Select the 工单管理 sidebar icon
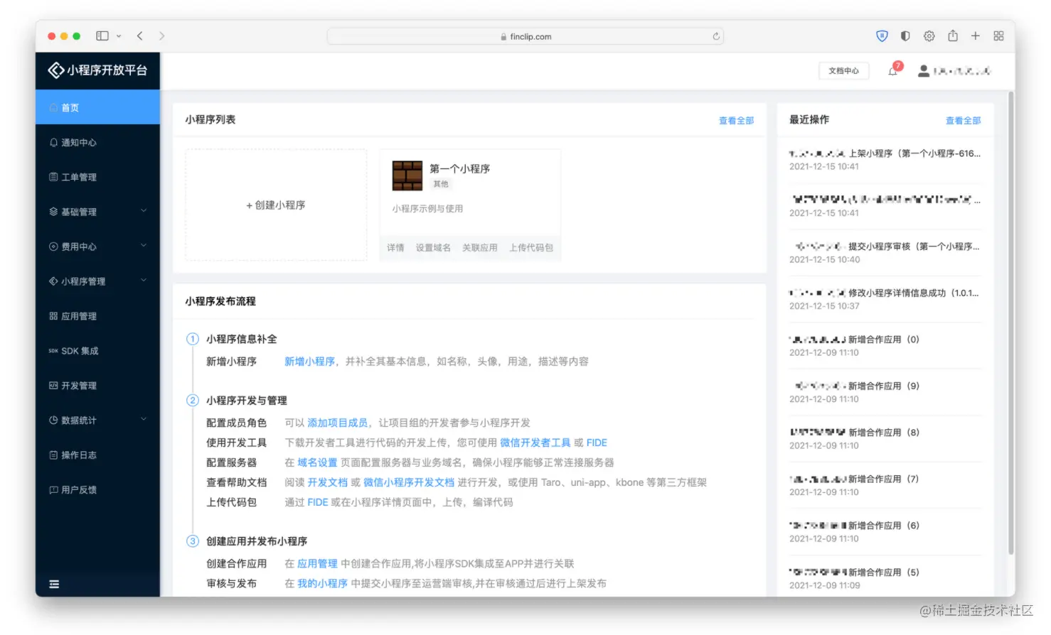1051x635 pixels. pyautogui.click(x=53, y=177)
